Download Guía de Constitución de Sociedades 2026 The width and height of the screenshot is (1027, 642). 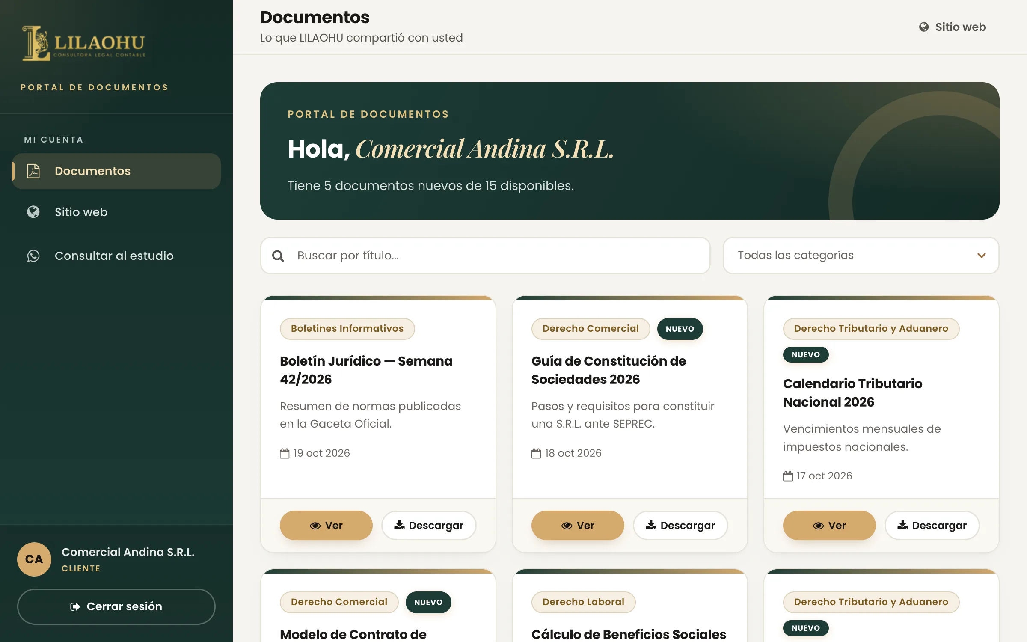pyautogui.click(x=680, y=525)
